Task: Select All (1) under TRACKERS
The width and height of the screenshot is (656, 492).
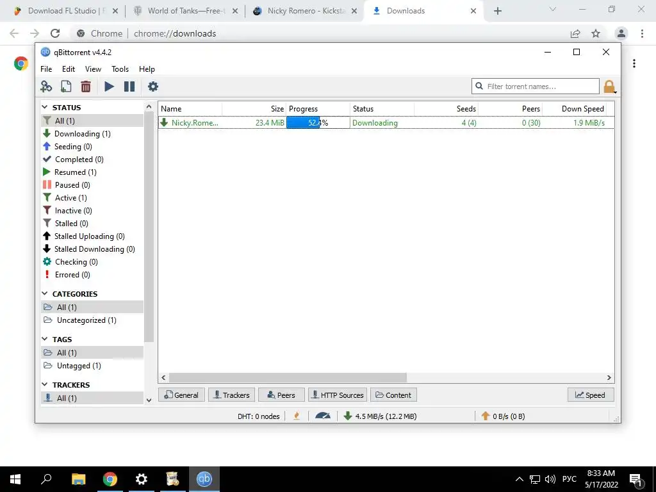Action: [92, 398]
